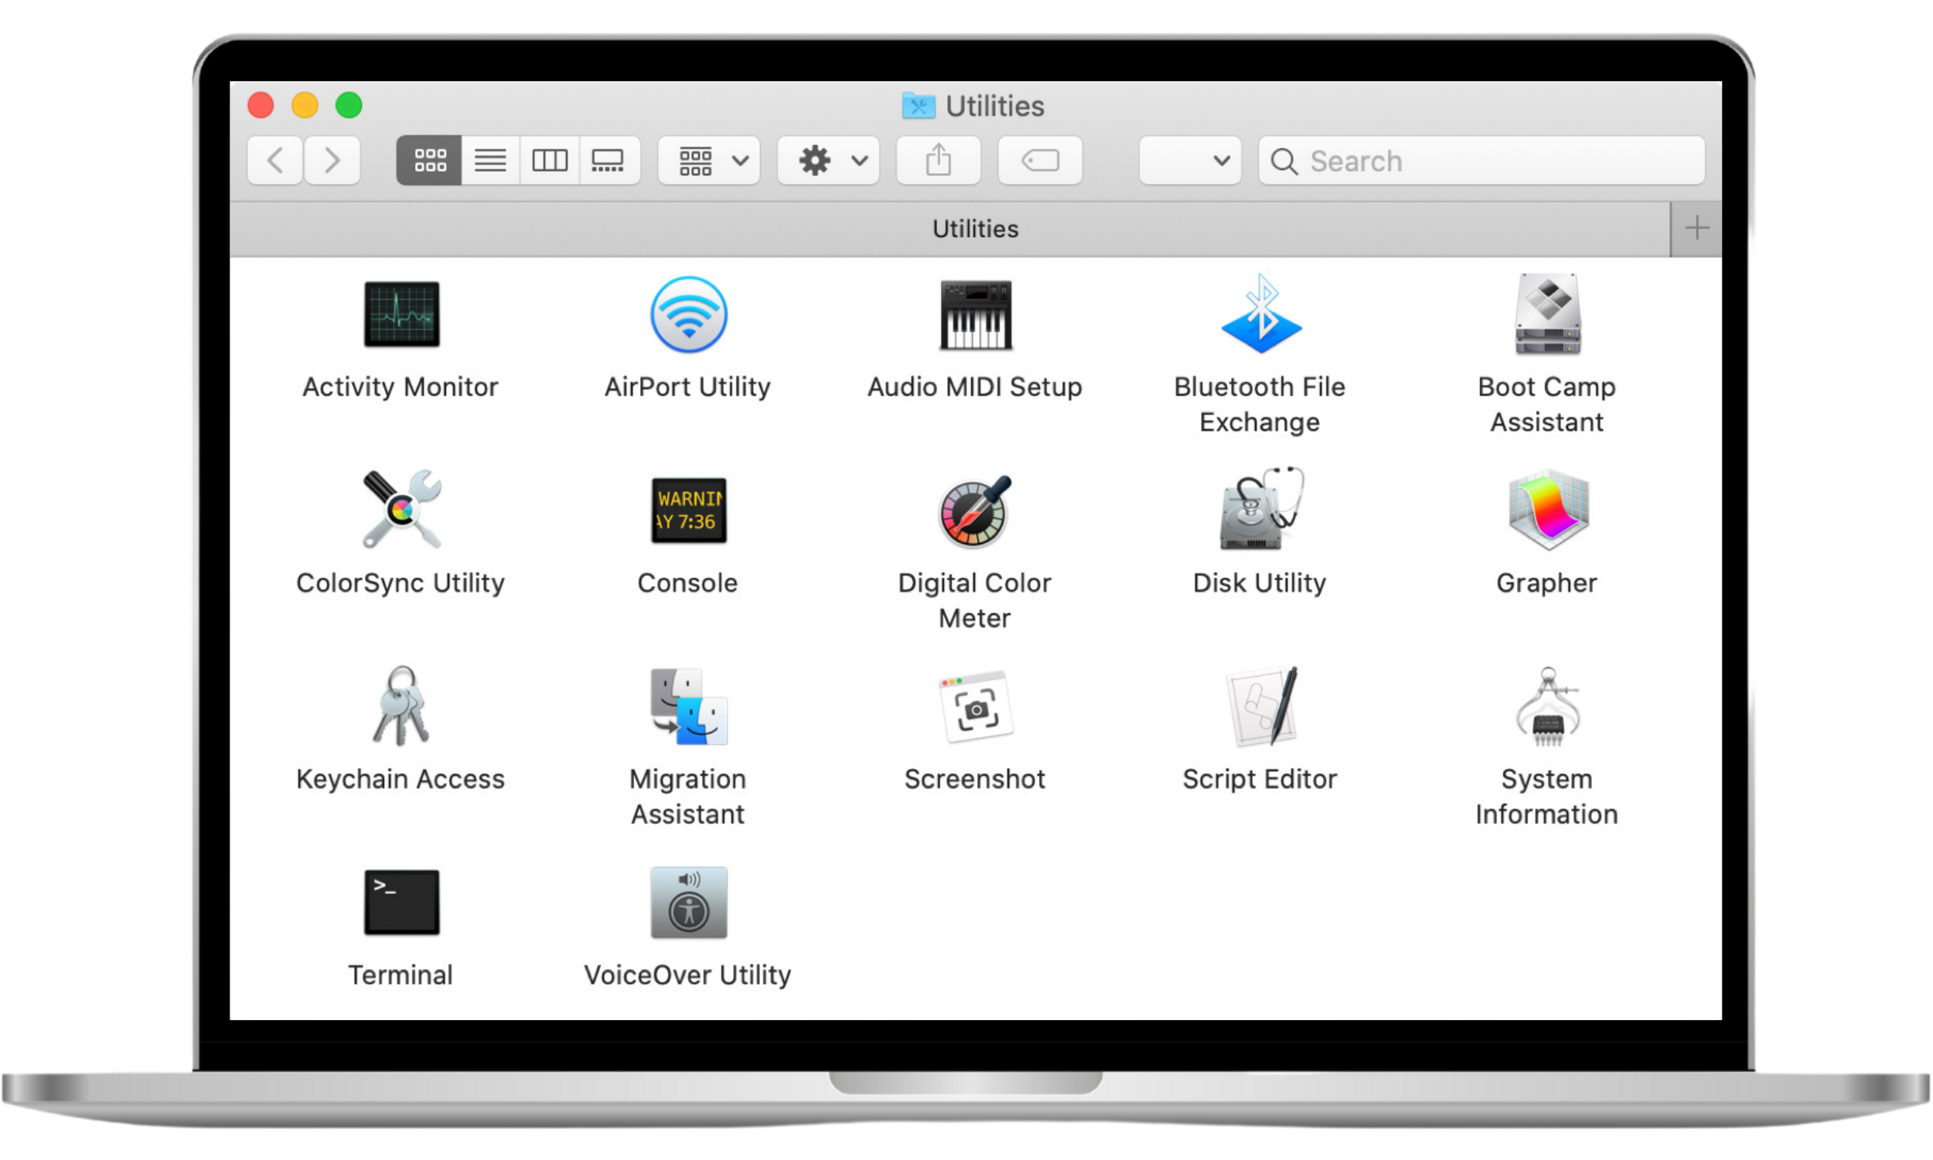The width and height of the screenshot is (1933, 1160).
Task: Open the group-by arrangement dropdown
Action: pyautogui.click(x=709, y=160)
